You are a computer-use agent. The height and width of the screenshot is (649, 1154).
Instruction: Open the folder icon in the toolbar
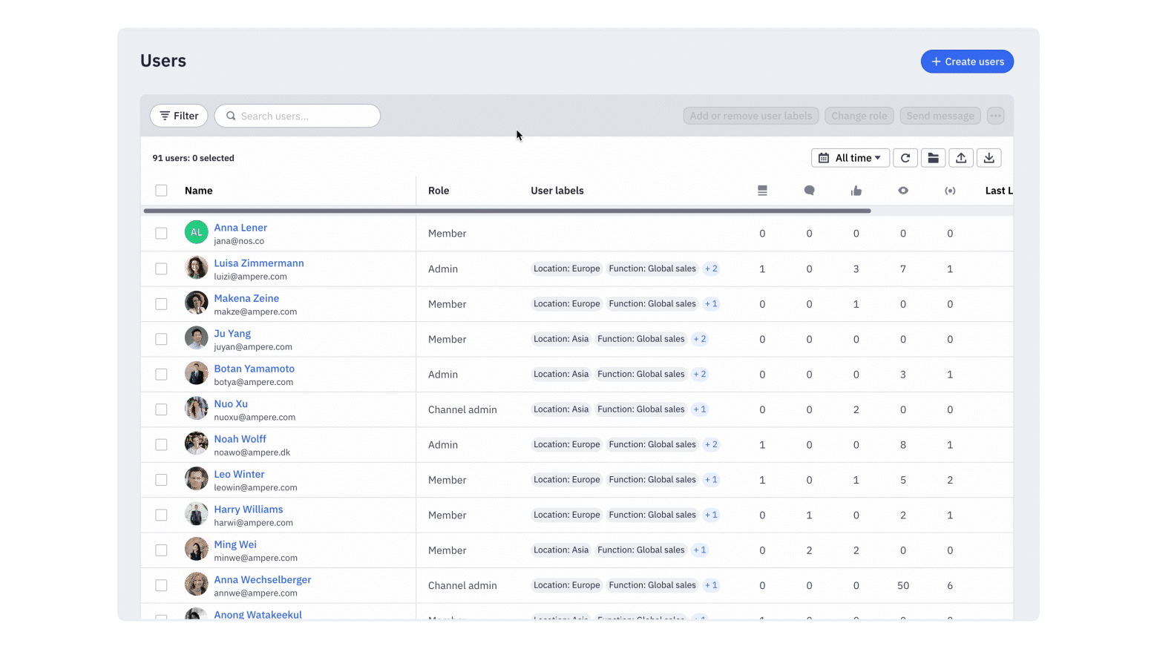tap(933, 157)
